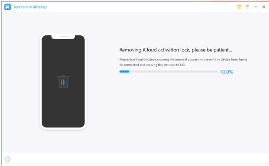The width and height of the screenshot is (269, 166).
Task: Click the 'disconnected and causing the removal' text line
Action: point(152,65)
